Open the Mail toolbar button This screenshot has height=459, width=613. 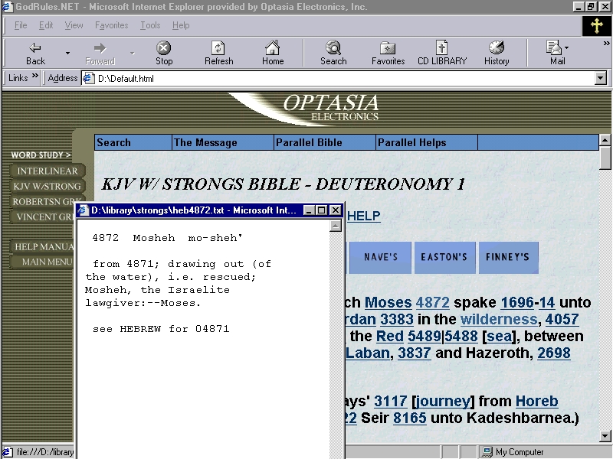click(556, 52)
